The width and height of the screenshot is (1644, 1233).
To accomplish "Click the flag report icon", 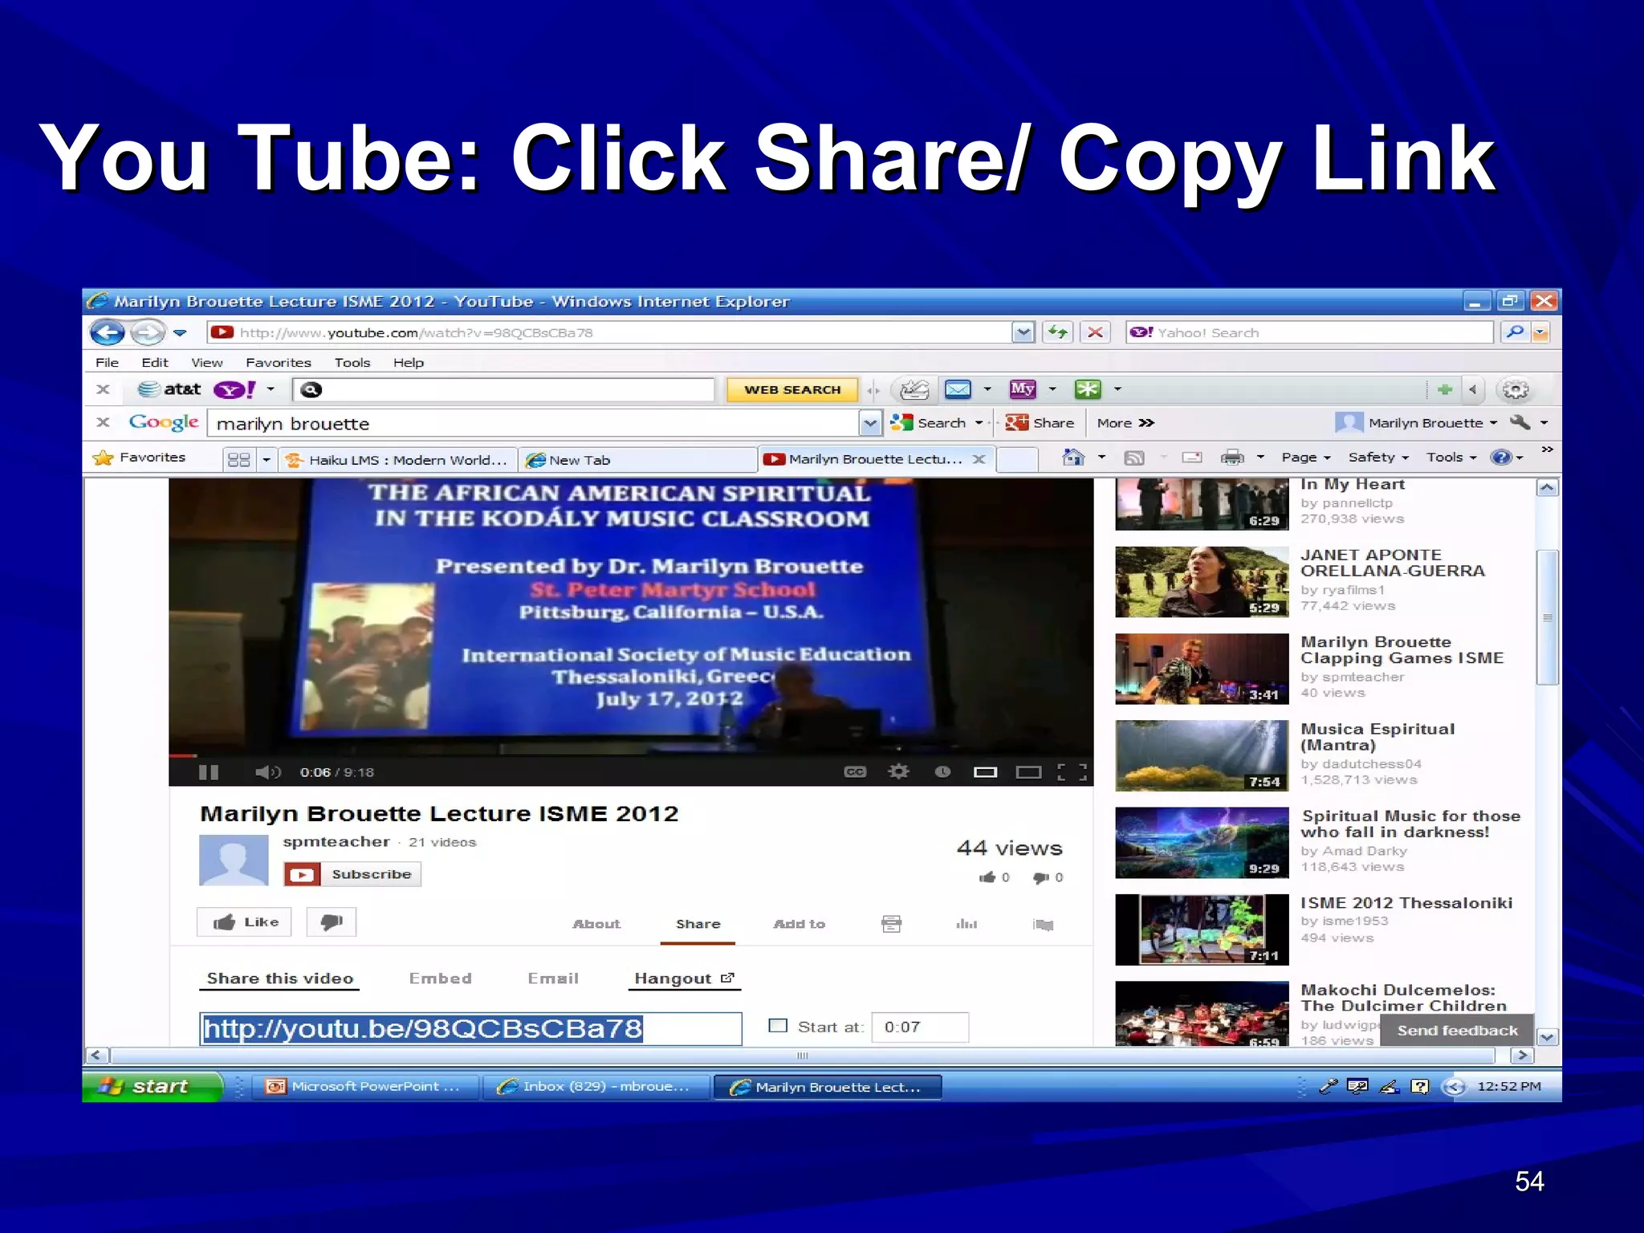I will [x=1043, y=925].
